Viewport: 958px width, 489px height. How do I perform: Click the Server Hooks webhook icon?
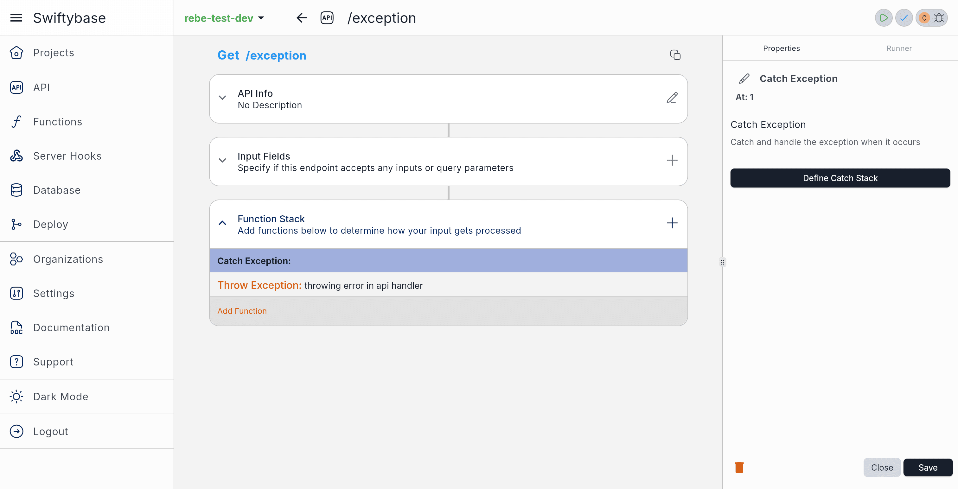click(16, 156)
